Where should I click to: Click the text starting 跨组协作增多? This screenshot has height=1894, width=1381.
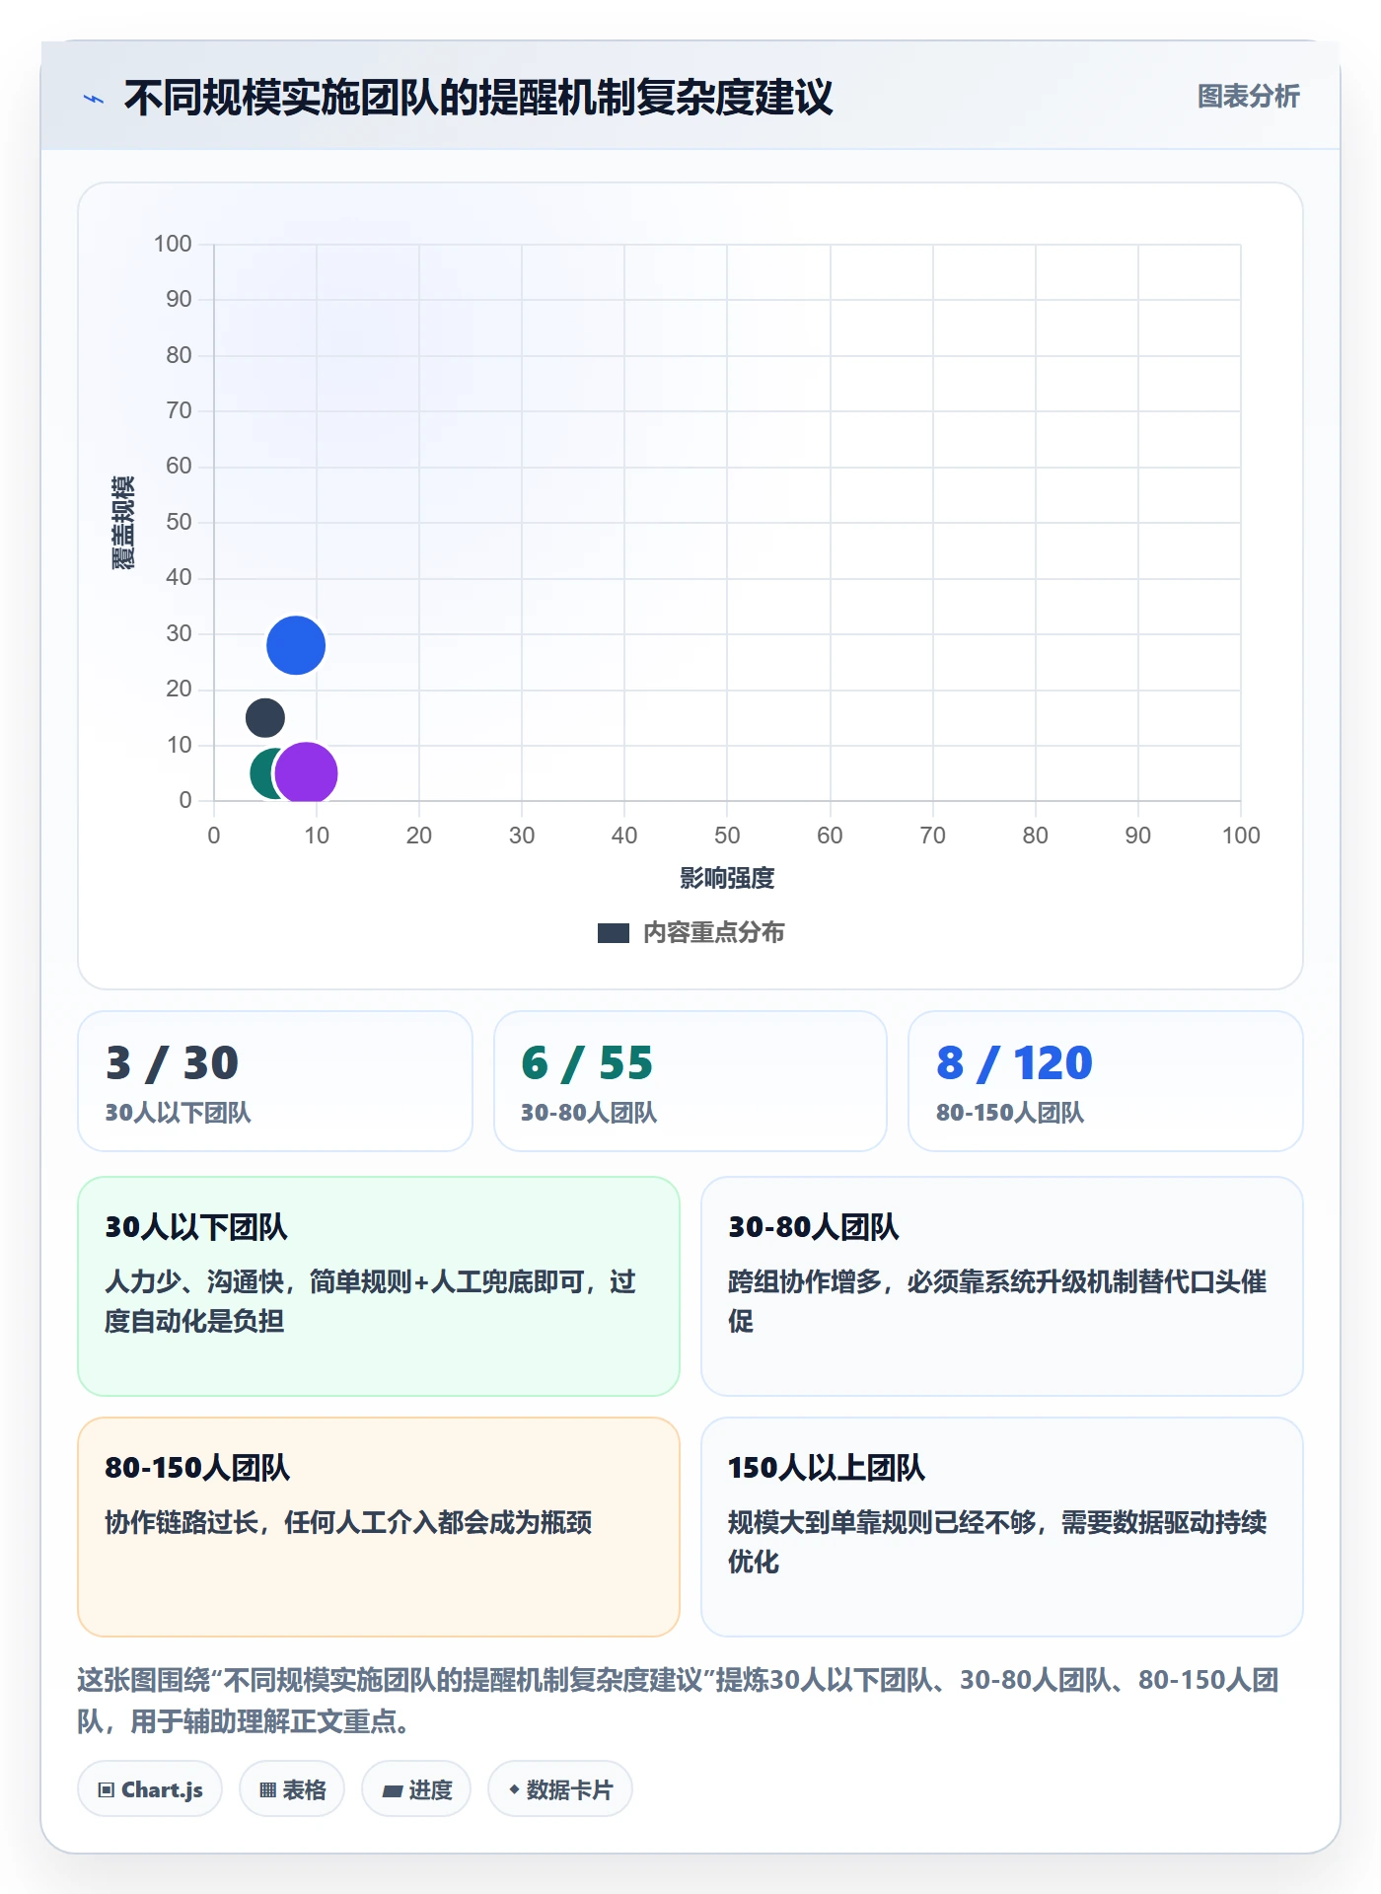tap(997, 1301)
